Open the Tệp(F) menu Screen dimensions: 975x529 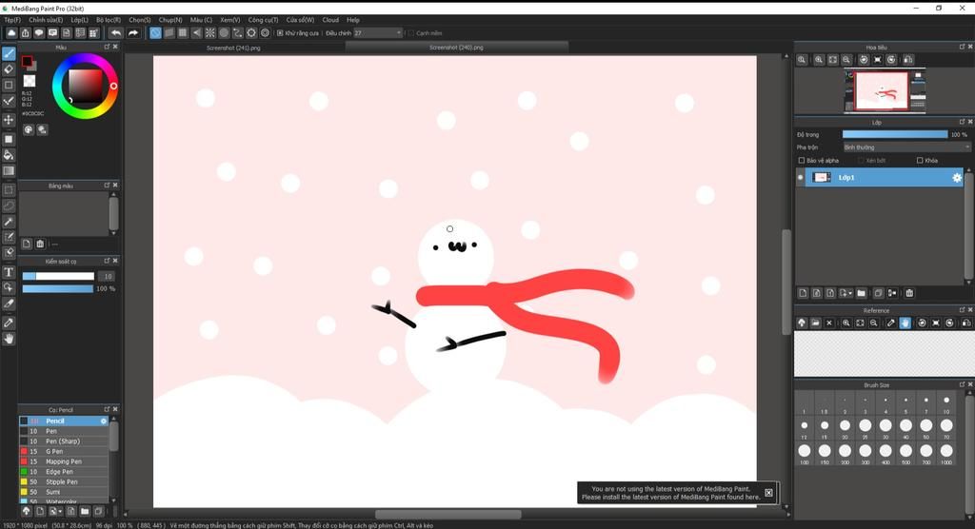pos(11,20)
